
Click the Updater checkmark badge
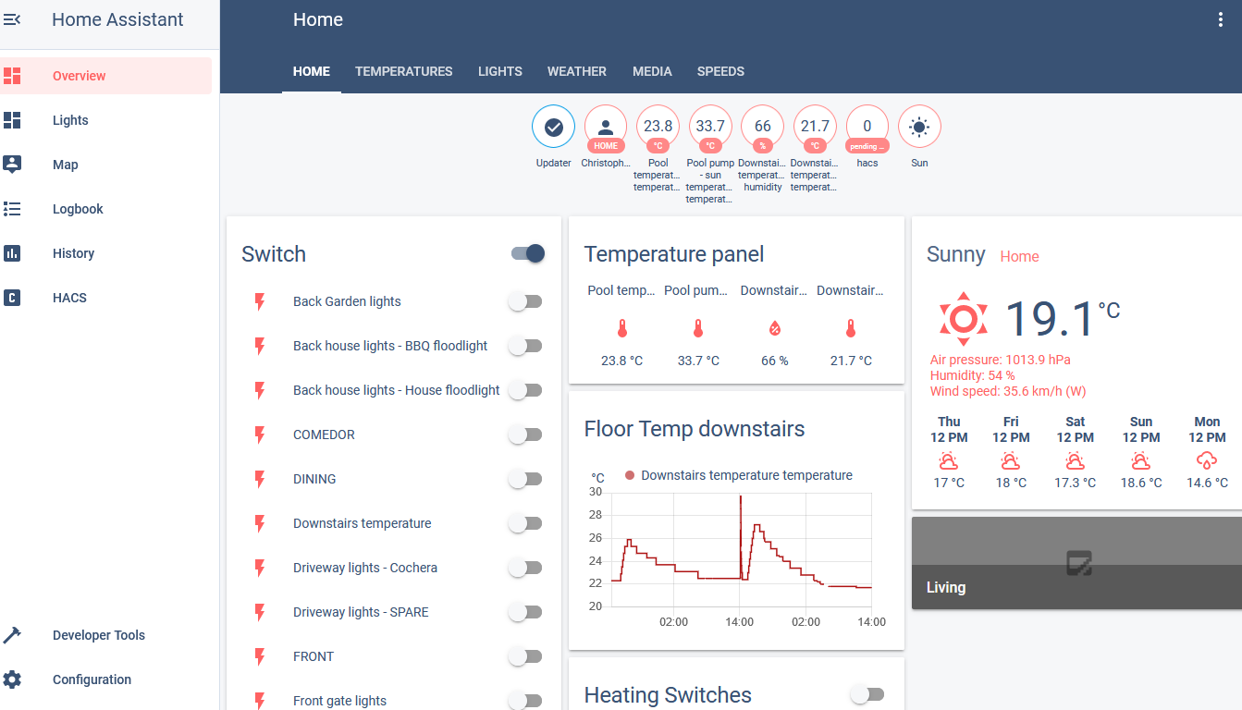coord(553,127)
